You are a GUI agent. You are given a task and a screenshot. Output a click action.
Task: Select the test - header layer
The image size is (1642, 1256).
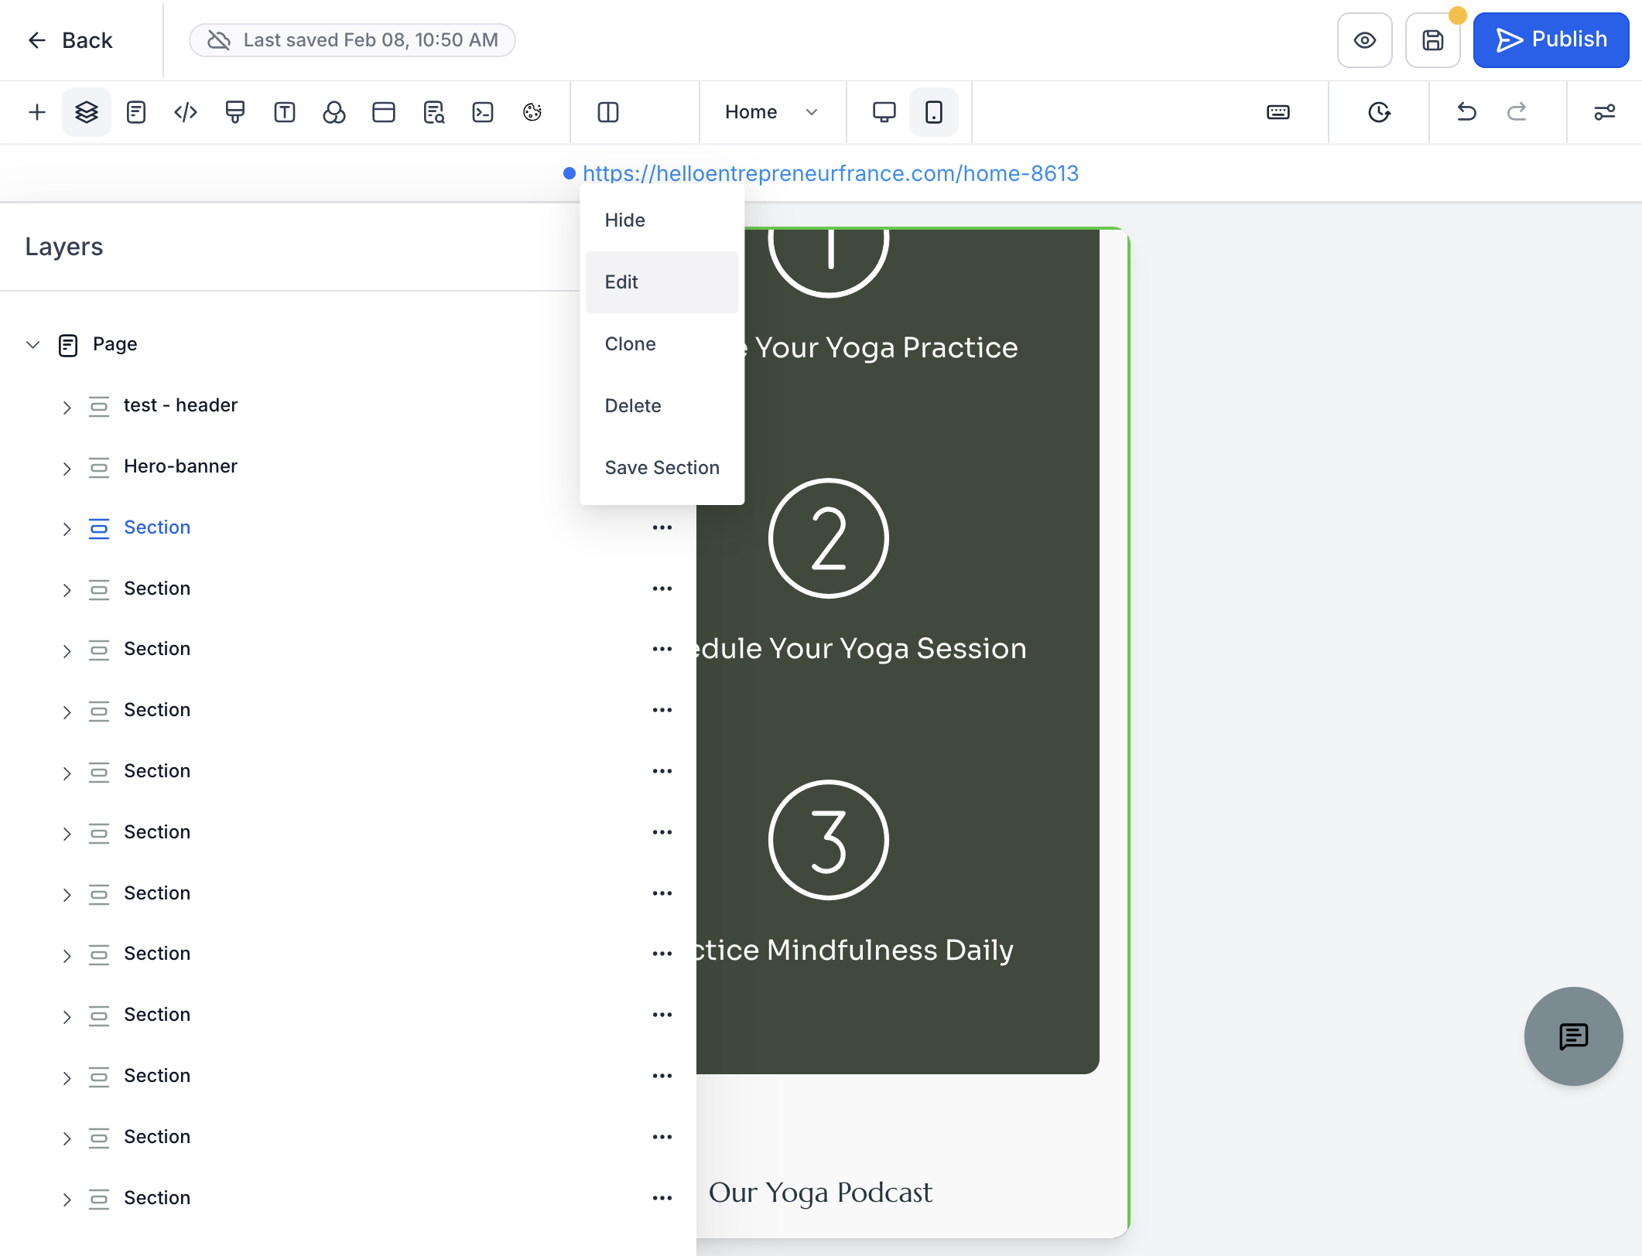[180, 405]
